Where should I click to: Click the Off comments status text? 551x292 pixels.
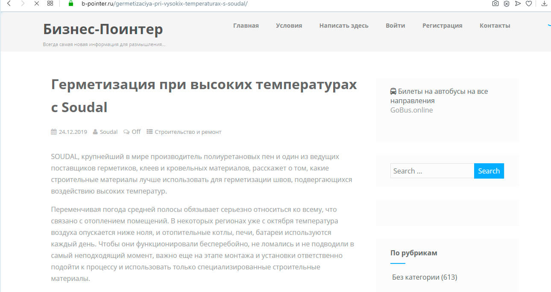click(136, 132)
